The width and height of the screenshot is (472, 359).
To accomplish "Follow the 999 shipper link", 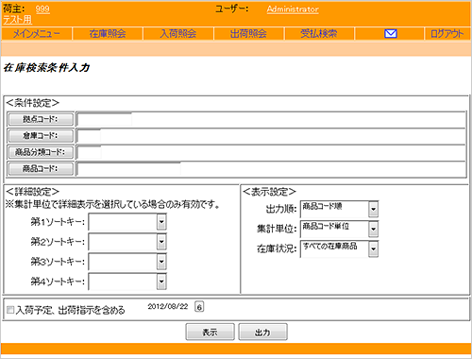I will click(x=42, y=9).
